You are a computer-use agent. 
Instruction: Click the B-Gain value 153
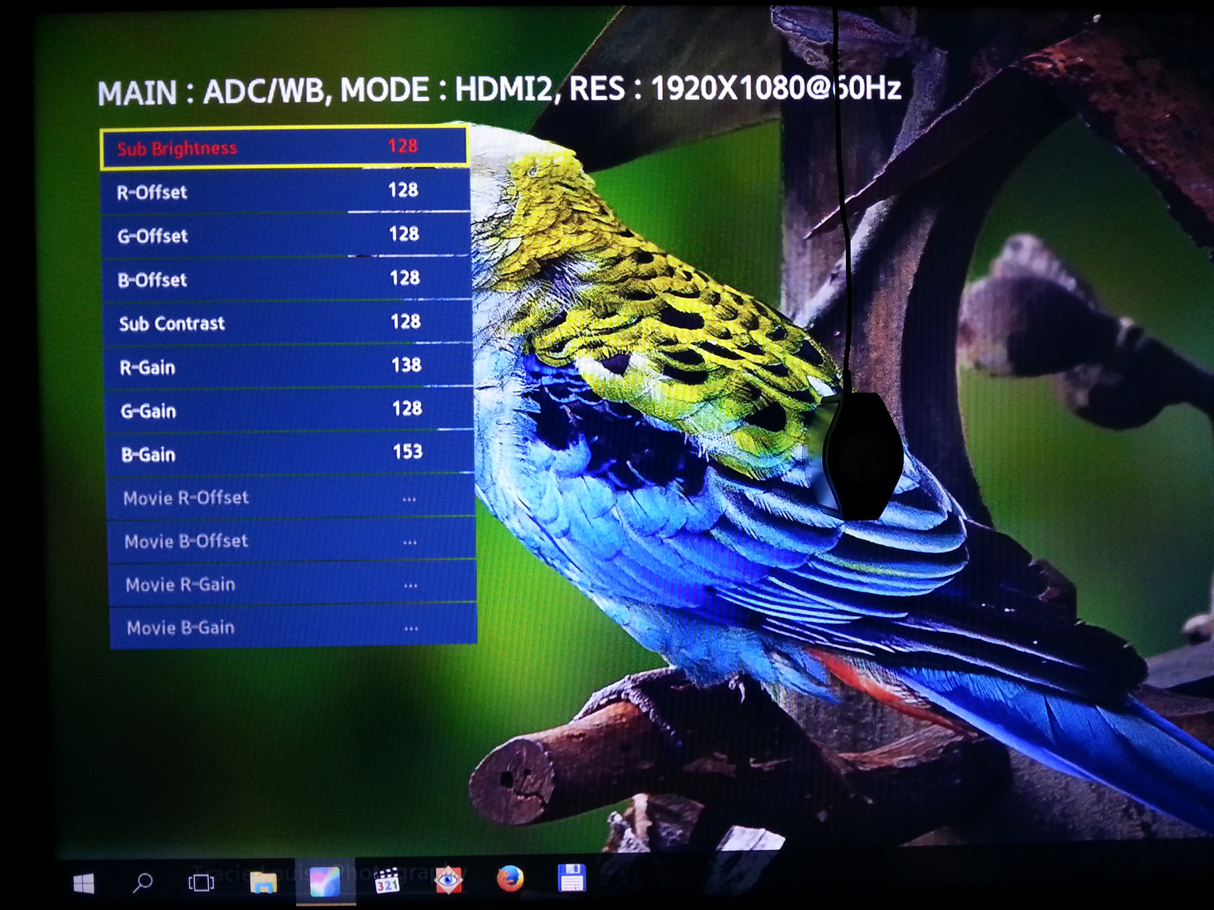407,452
